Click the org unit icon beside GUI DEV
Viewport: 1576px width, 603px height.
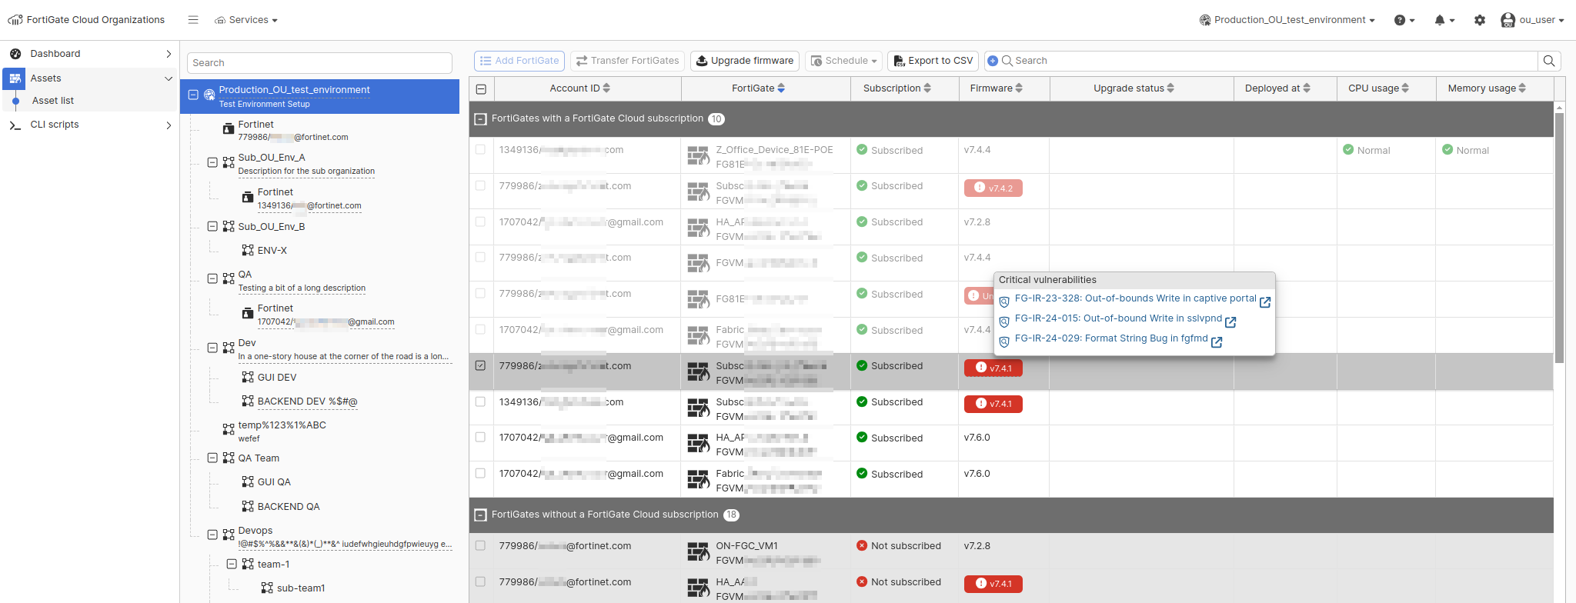(248, 377)
